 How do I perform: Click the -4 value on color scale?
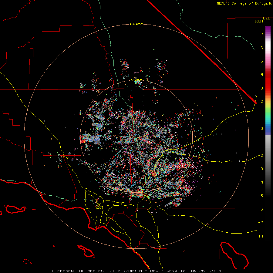tap(261, 182)
